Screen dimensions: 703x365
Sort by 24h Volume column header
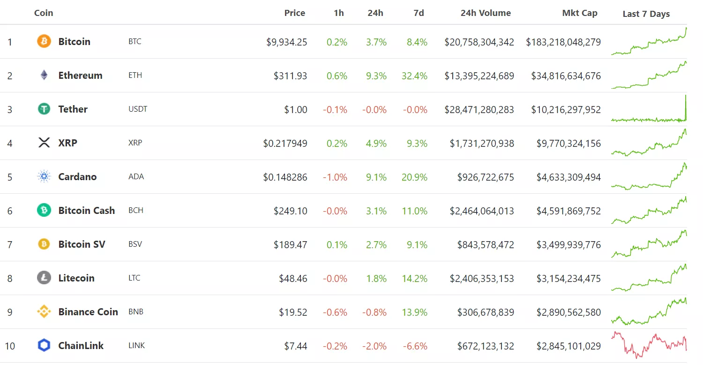tap(486, 13)
